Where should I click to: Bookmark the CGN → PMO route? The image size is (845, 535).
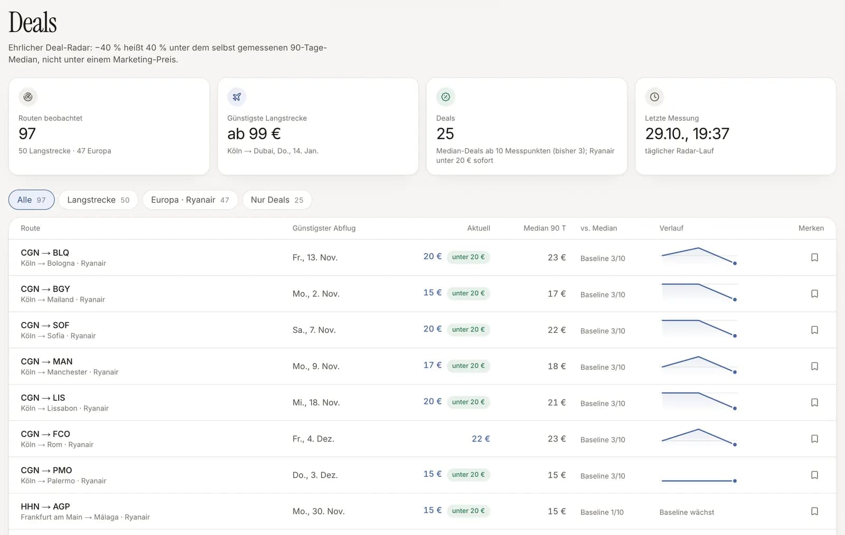814,475
